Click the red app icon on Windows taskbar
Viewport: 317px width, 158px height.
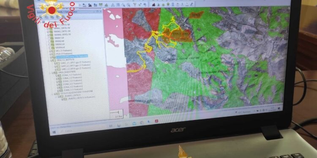point(156,121)
